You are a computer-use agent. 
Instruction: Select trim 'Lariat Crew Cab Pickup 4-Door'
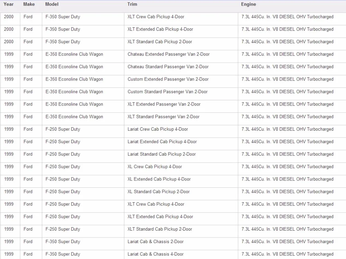tap(158, 129)
